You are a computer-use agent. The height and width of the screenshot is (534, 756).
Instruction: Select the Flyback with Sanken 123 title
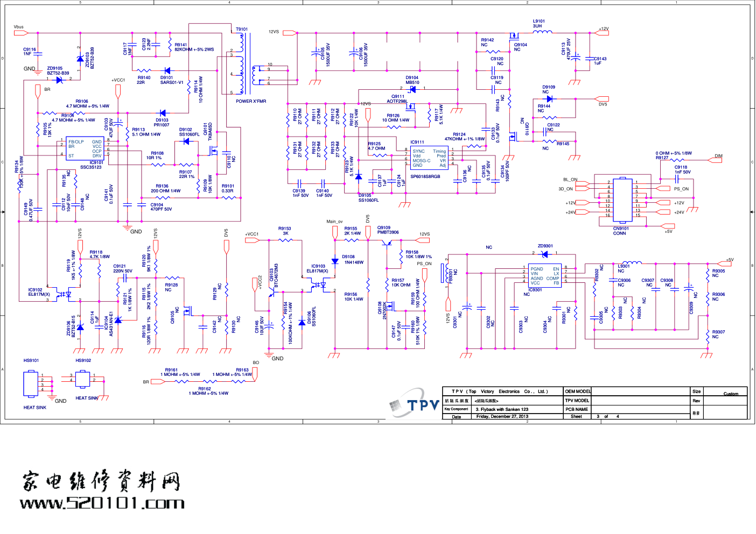coord(502,409)
